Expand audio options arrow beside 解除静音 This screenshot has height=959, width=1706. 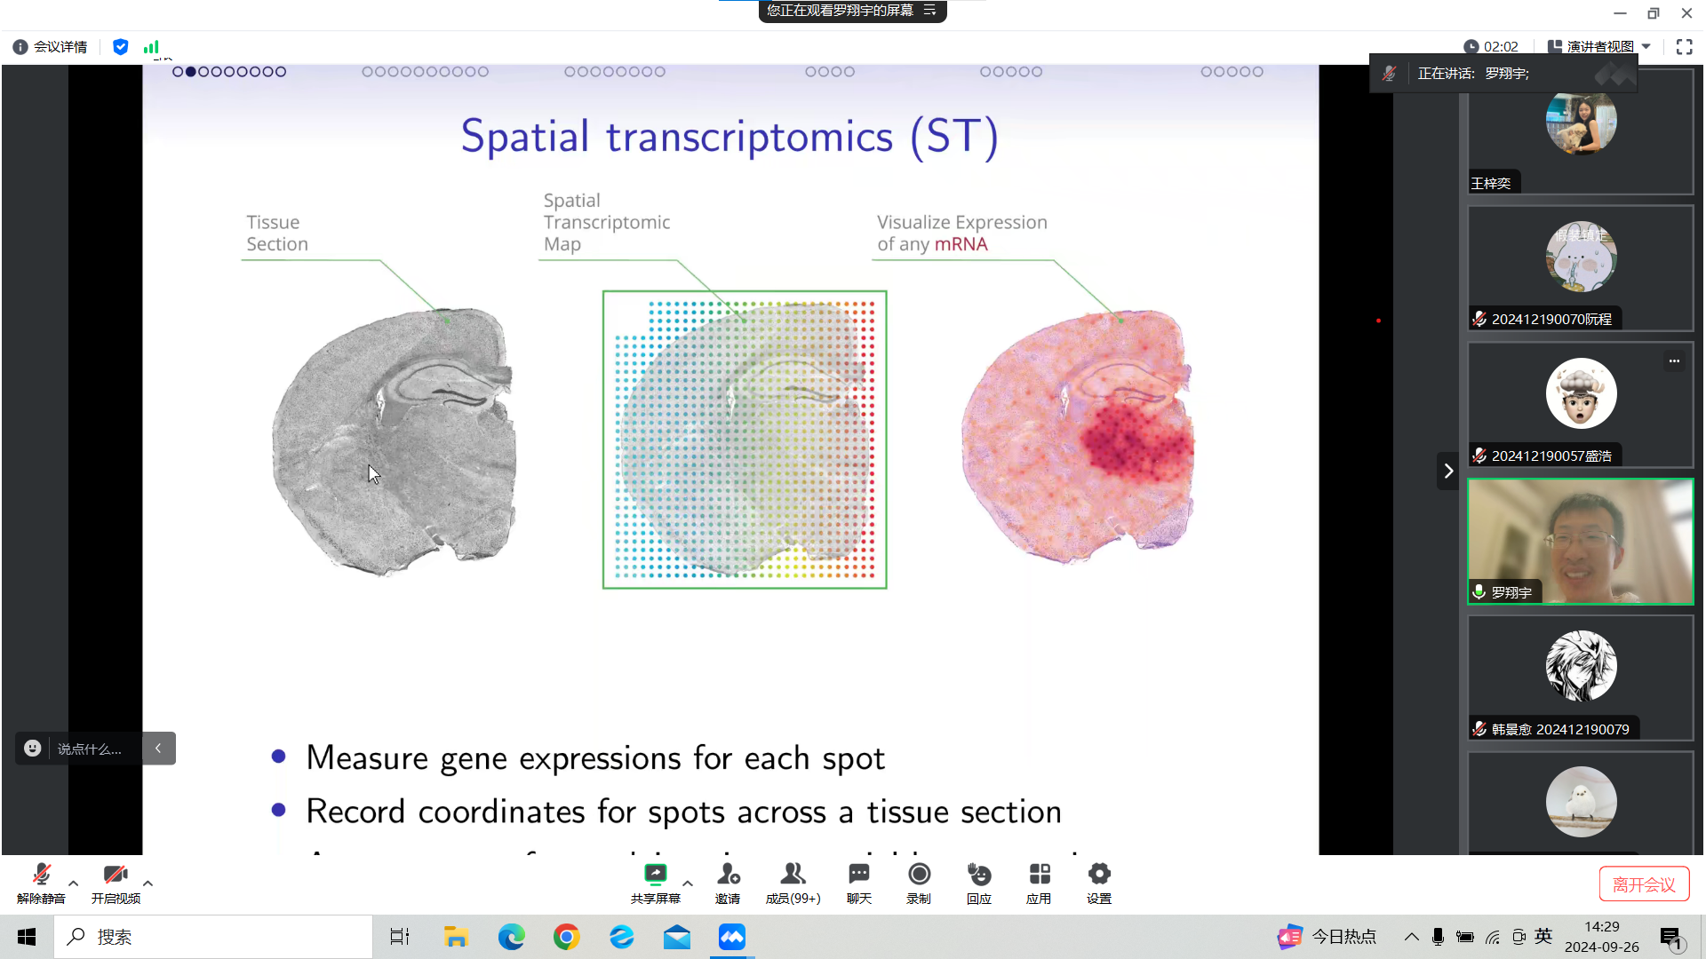pyautogui.click(x=74, y=883)
